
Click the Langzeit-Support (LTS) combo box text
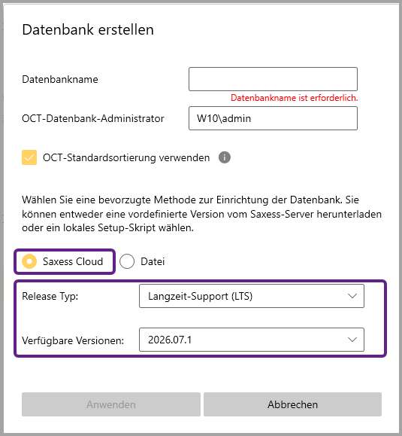[201, 296]
